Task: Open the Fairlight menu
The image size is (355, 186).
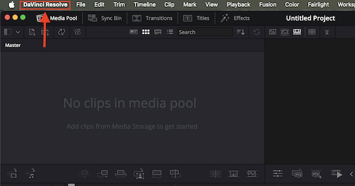Action: click(x=318, y=5)
